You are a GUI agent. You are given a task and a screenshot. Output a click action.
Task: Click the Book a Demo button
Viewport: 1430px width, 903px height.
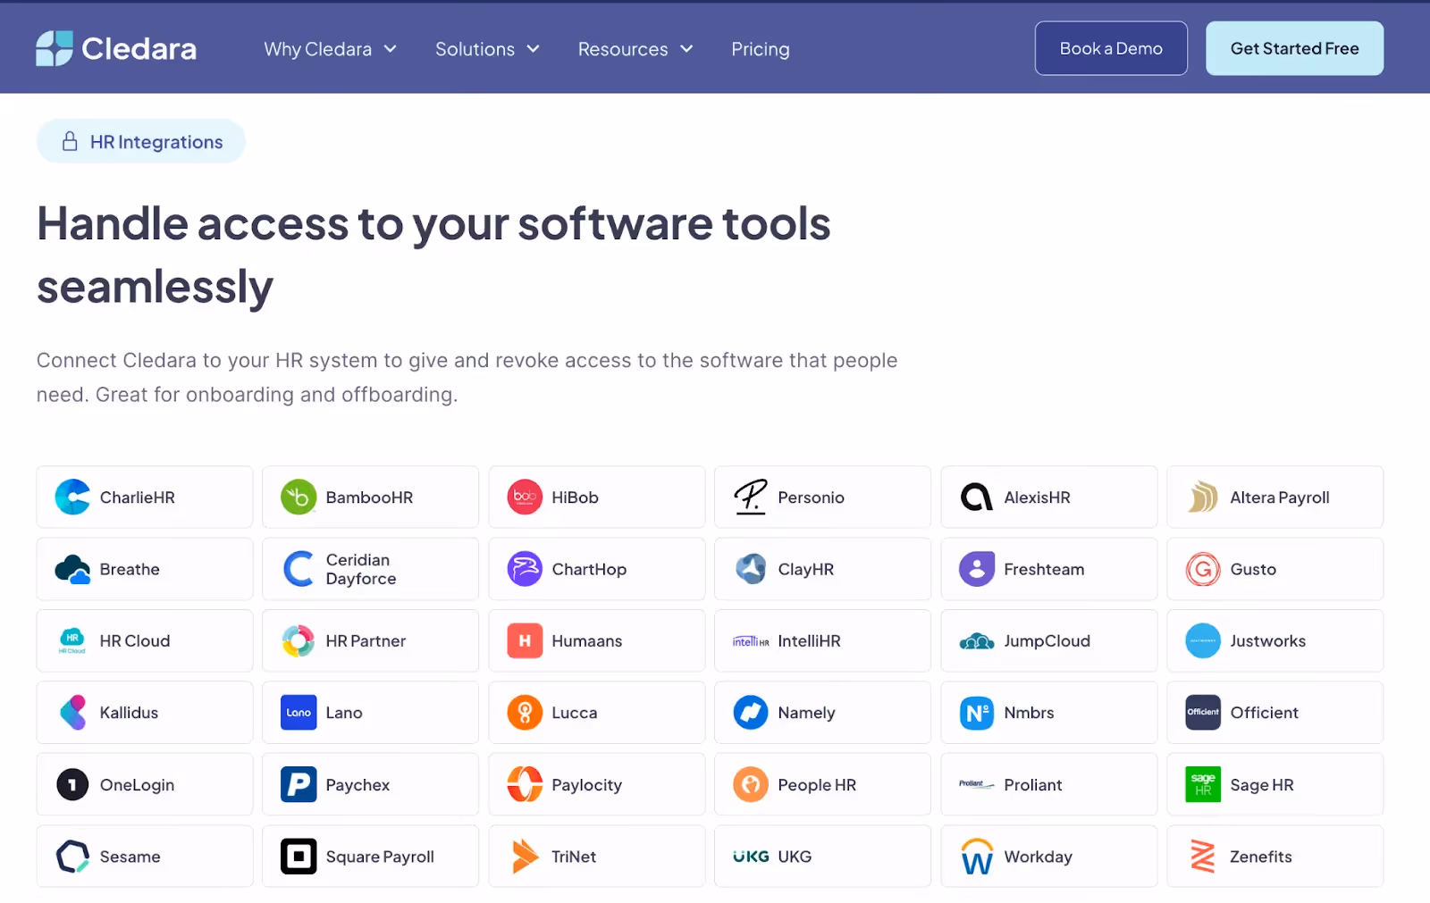point(1111,48)
